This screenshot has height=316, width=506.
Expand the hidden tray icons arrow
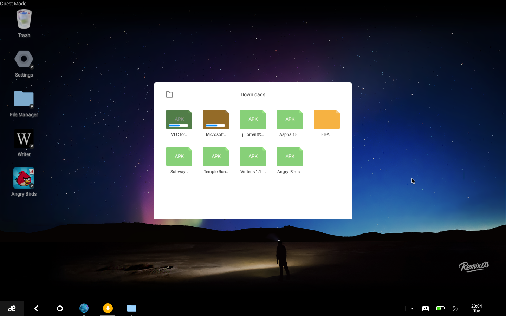click(x=412, y=309)
